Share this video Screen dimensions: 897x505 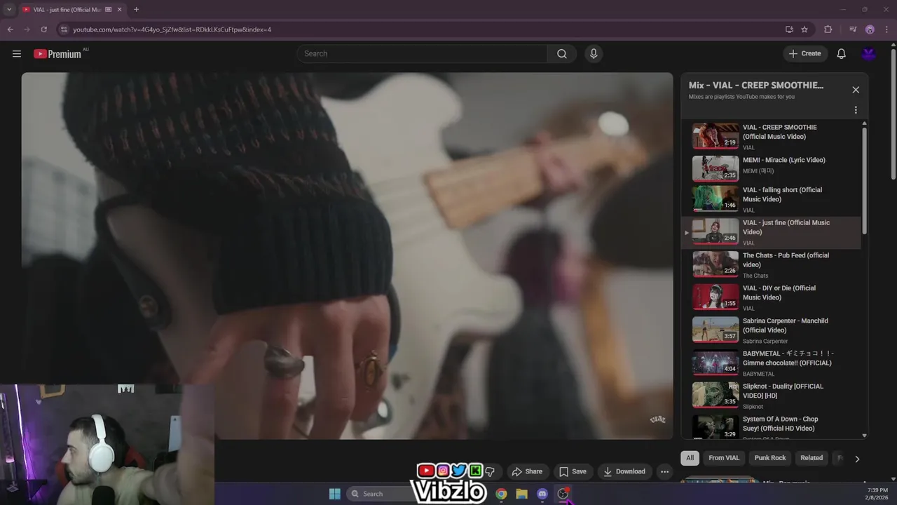click(527, 471)
